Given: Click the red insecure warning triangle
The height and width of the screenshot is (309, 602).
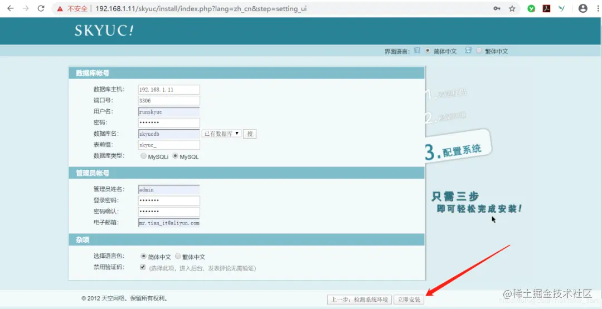Looking at the screenshot, I should 60,9.
